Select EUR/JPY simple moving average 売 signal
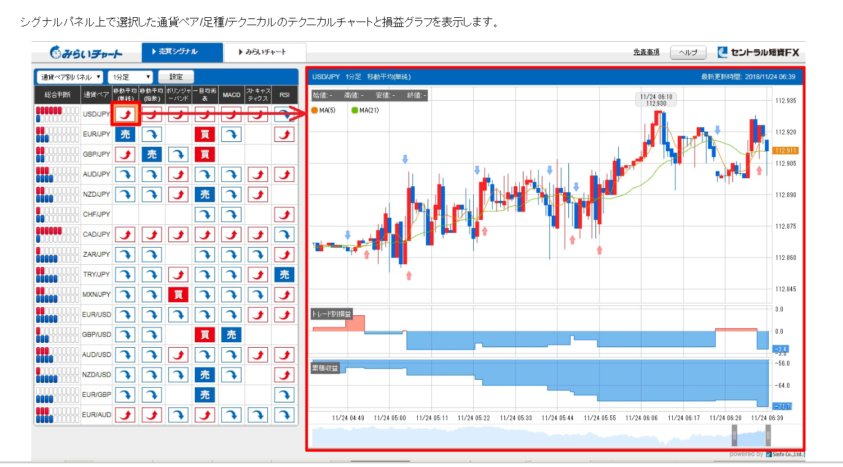843x467 pixels. tap(125, 134)
